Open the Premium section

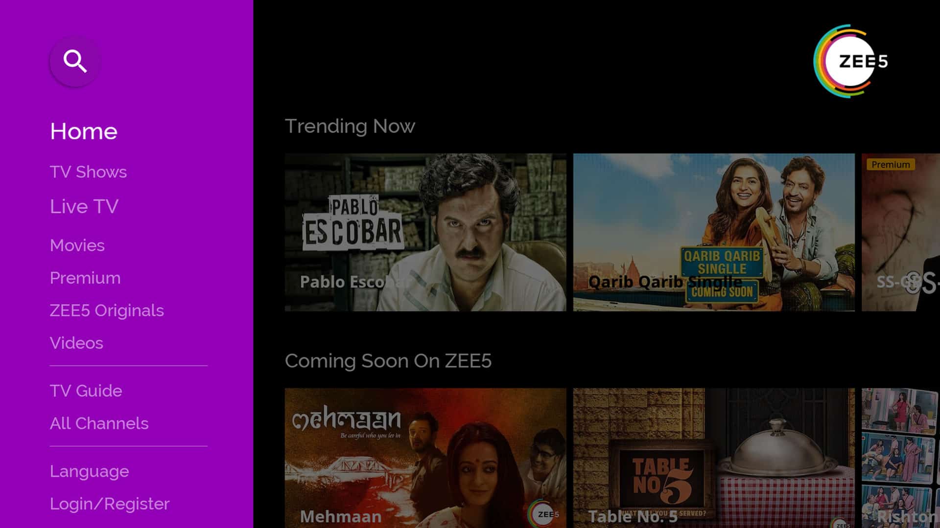tap(85, 278)
